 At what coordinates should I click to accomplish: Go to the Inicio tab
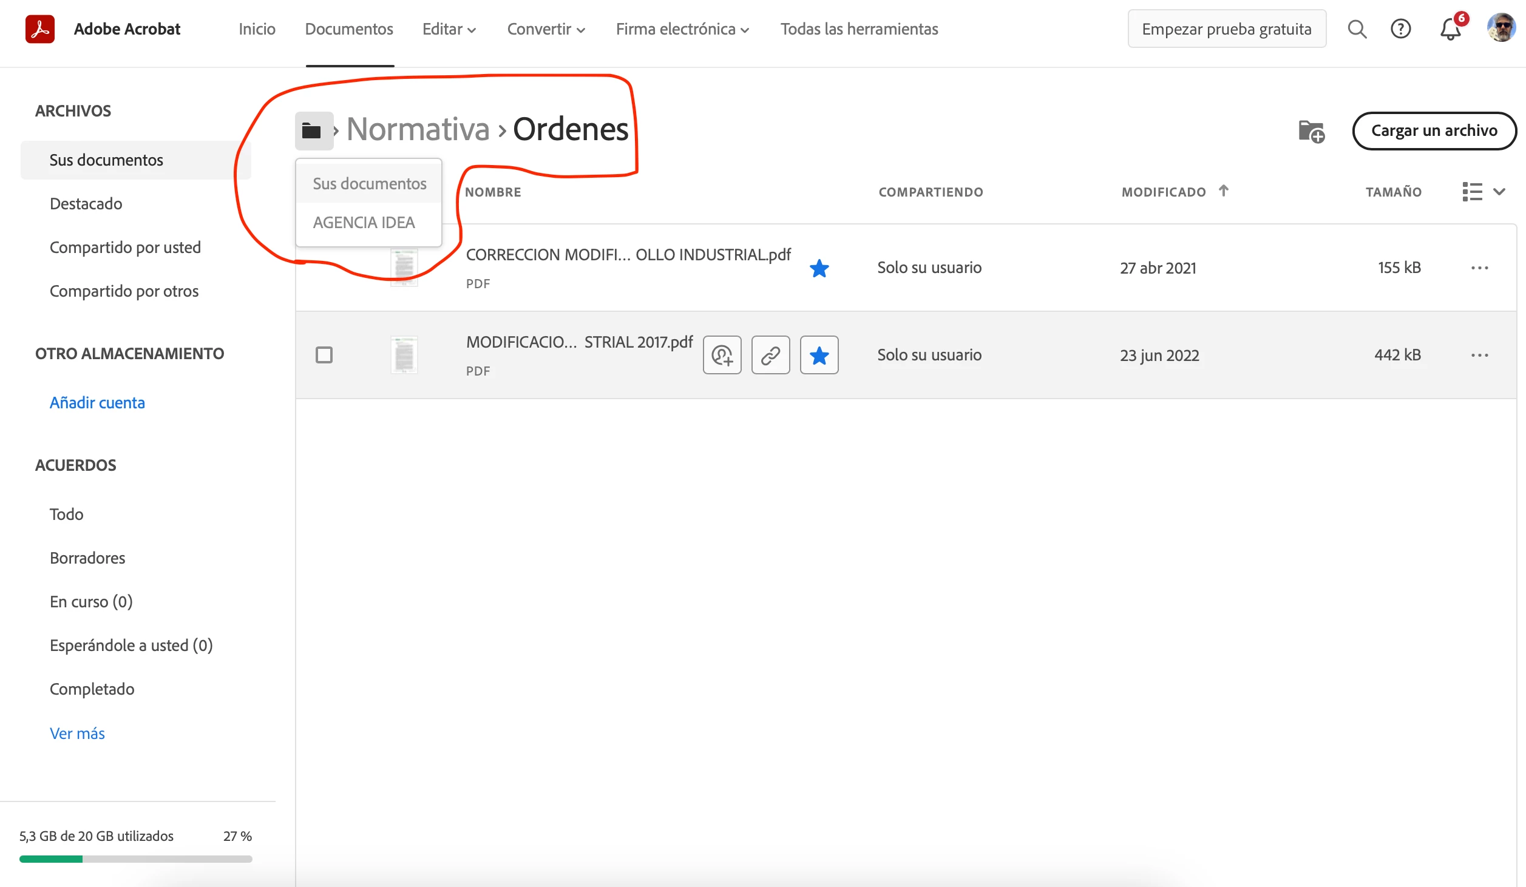coord(257,29)
